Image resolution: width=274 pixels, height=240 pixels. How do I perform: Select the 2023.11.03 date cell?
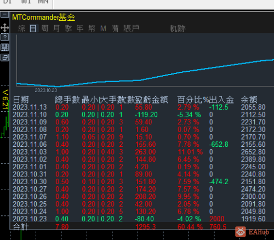tap(30, 152)
